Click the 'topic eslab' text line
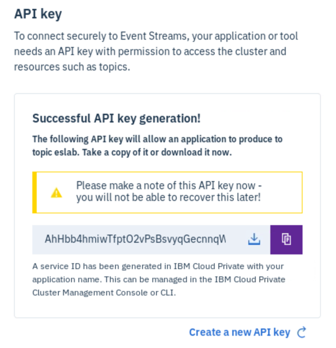 pos(132,152)
